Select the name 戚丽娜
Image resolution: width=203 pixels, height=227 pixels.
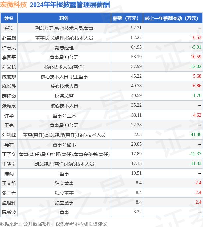point(9,77)
